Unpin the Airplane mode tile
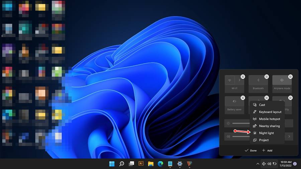Viewport: 301px width, 169px height. tap(290, 76)
